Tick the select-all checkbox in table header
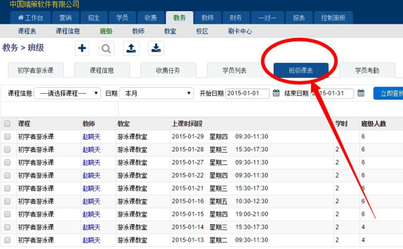Viewport: 403px width, 249px height. click(7, 124)
